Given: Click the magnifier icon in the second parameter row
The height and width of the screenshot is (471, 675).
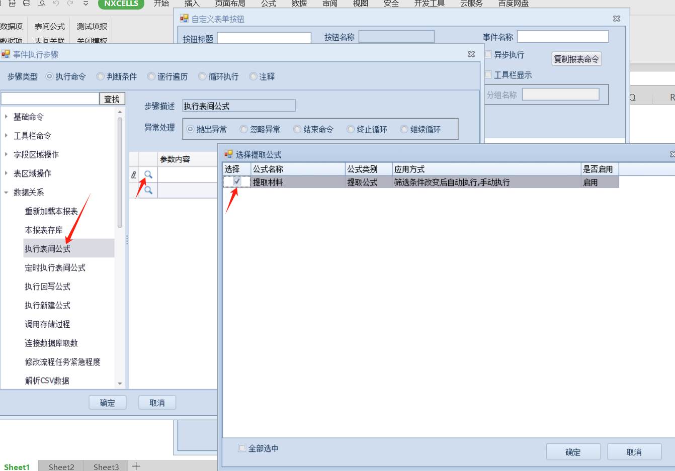Looking at the screenshot, I should (148, 191).
